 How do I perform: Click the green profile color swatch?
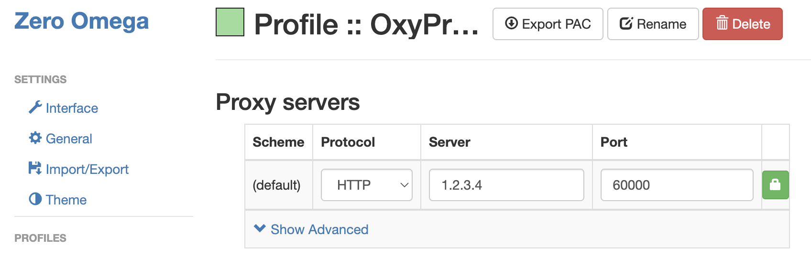pyautogui.click(x=230, y=22)
